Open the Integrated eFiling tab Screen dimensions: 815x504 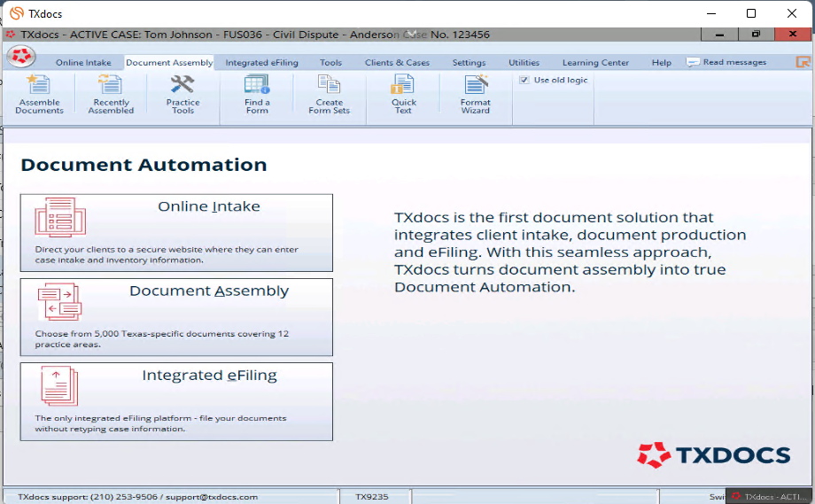261,63
